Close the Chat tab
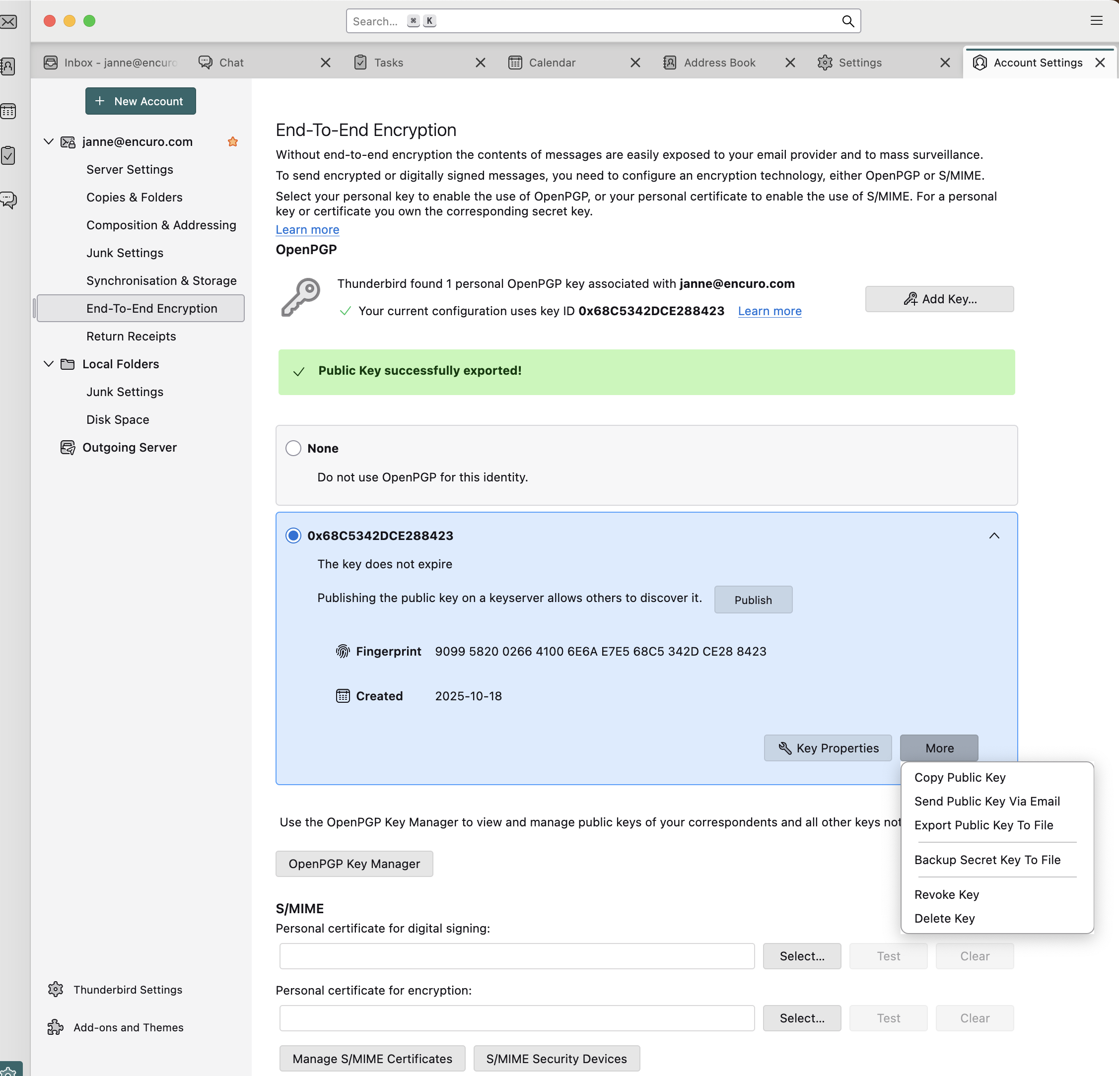Image resolution: width=1119 pixels, height=1076 pixels. coord(326,63)
